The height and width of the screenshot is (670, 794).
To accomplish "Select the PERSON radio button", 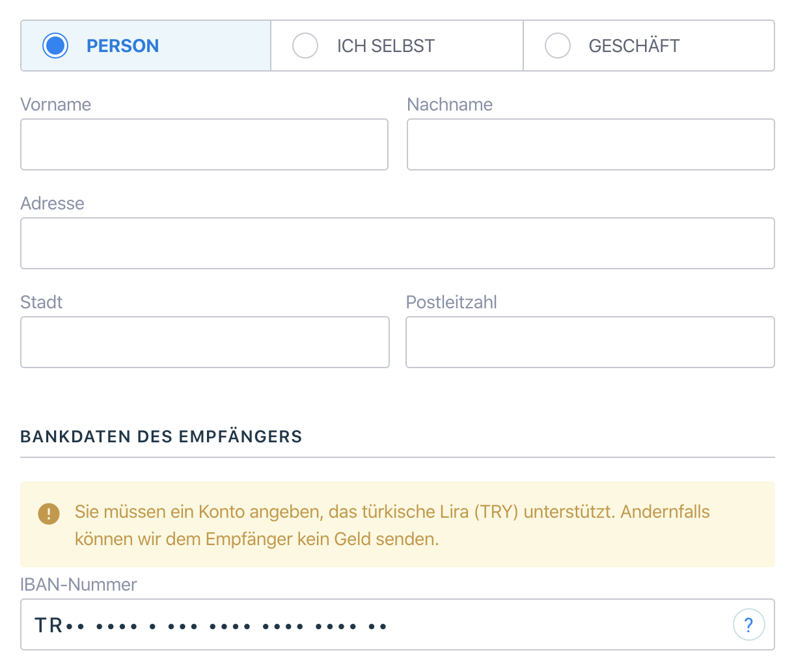I will (55, 46).
